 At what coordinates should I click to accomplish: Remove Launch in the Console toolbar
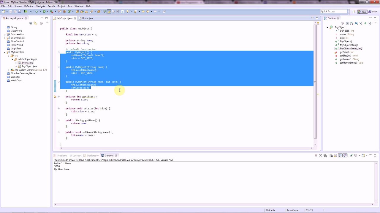click(x=320, y=156)
